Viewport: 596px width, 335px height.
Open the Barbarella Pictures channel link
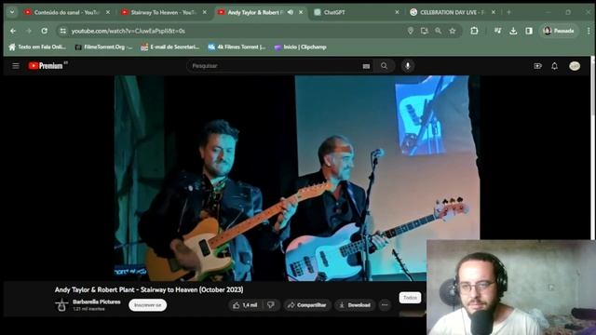pyautogui.click(x=97, y=301)
